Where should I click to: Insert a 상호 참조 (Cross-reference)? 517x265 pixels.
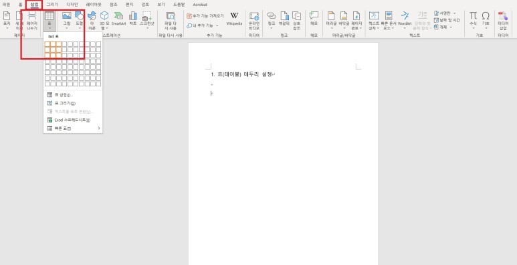click(x=296, y=21)
